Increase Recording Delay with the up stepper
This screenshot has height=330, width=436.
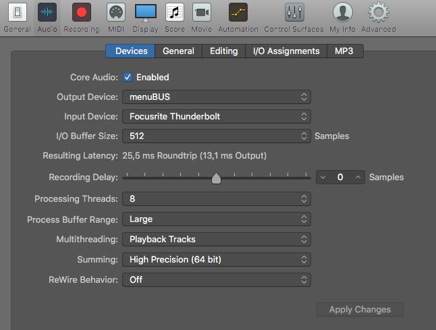pyautogui.click(x=358, y=177)
